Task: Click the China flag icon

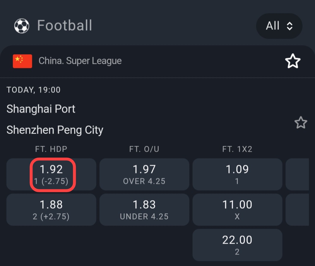Action: click(x=22, y=61)
